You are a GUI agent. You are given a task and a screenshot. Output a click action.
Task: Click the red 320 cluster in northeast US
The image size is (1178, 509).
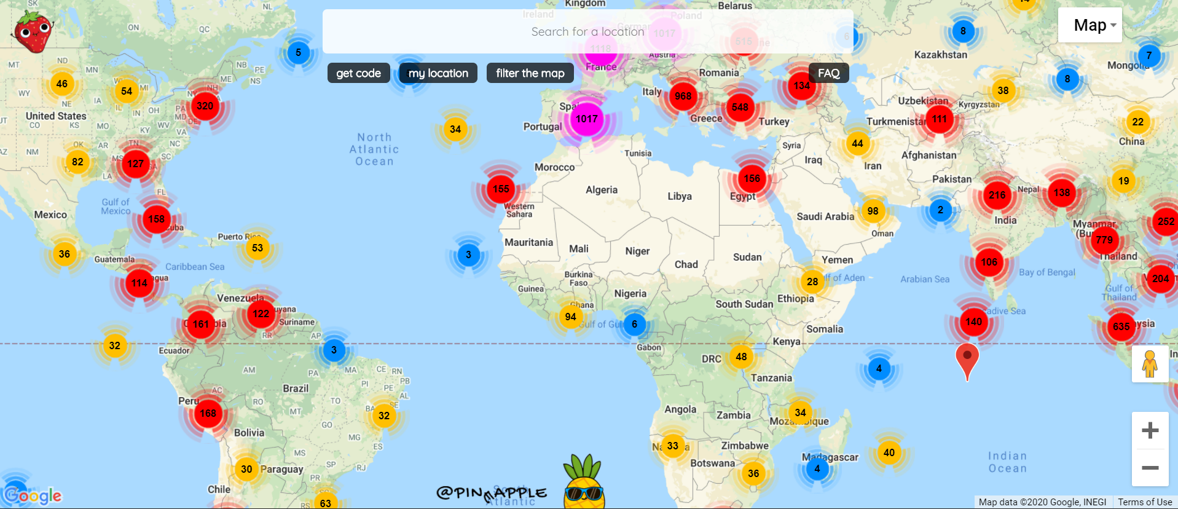point(205,106)
